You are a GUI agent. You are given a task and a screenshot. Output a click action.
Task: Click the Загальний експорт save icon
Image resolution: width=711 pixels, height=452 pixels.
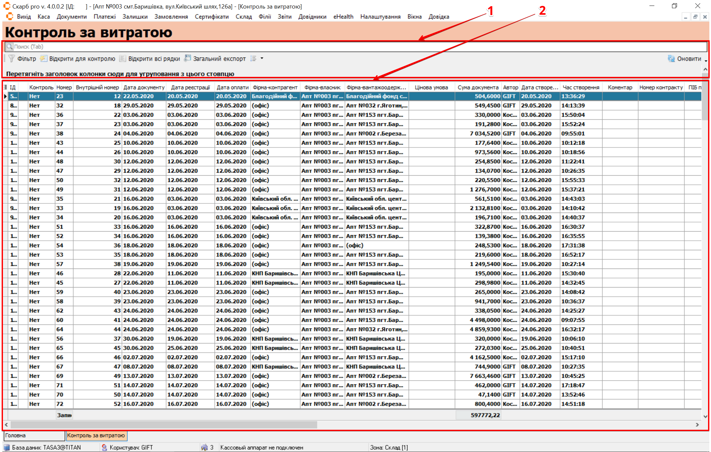(x=187, y=58)
